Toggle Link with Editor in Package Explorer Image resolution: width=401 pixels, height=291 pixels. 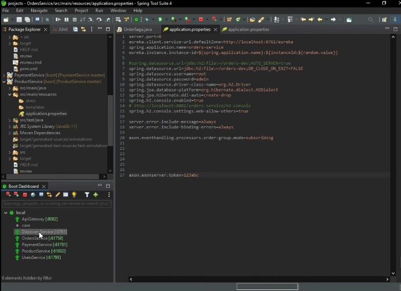click(83, 29)
